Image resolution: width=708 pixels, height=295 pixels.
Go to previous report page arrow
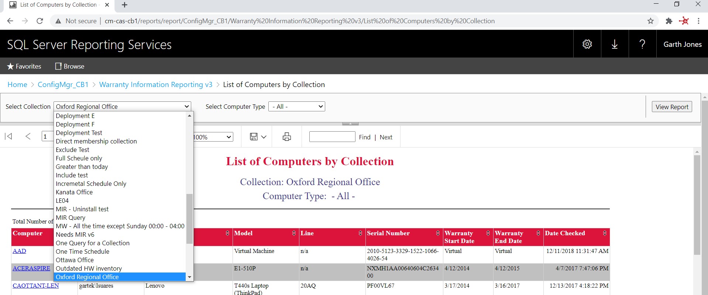(28, 136)
